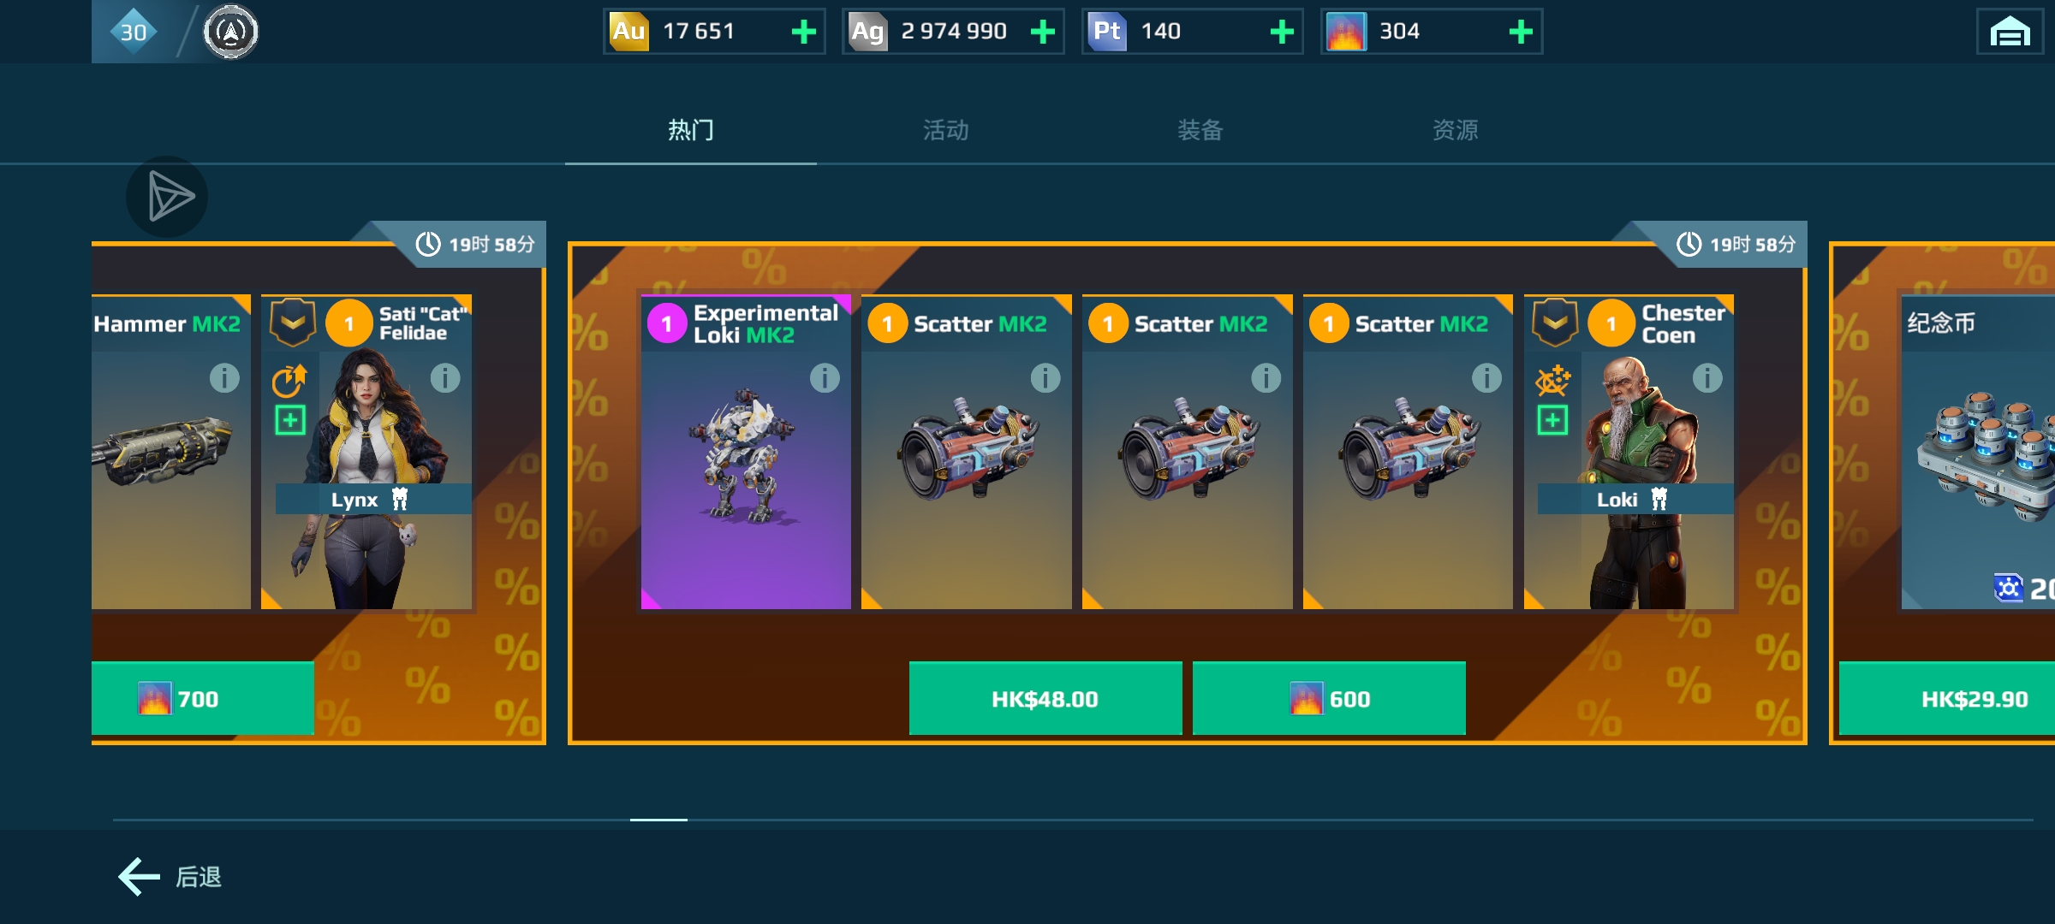Switch to the 活动 tab
Screen dimensions: 2055x924
pyautogui.click(x=945, y=130)
